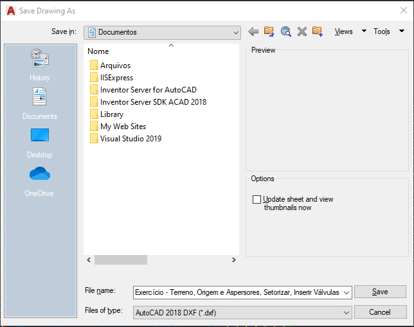Expand the Save in Documentos dropdown
The width and height of the screenshot is (414, 327).
(x=236, y=32)
